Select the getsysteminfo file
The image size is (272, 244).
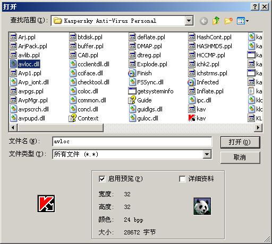(151, 91)
